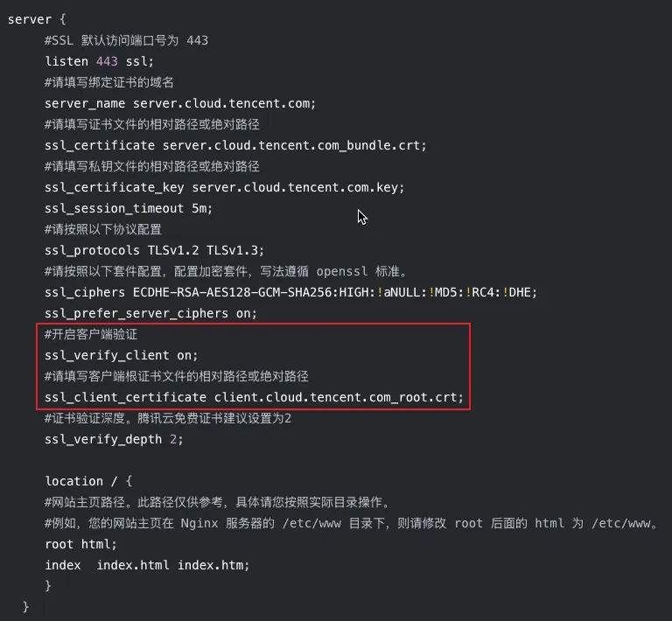Click the "listen 443 ssl;" line
The height and width of the screenshot is (621, 672).
pos(99,61)
